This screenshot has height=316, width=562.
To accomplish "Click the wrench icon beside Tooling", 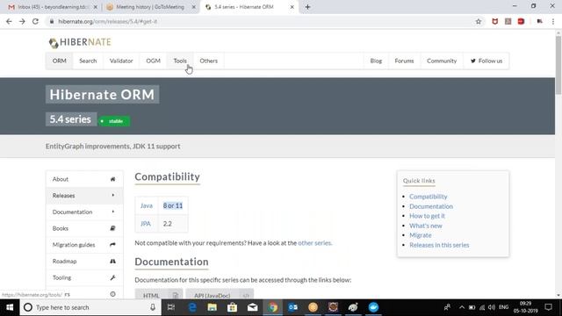I will (x=112, y=277).
